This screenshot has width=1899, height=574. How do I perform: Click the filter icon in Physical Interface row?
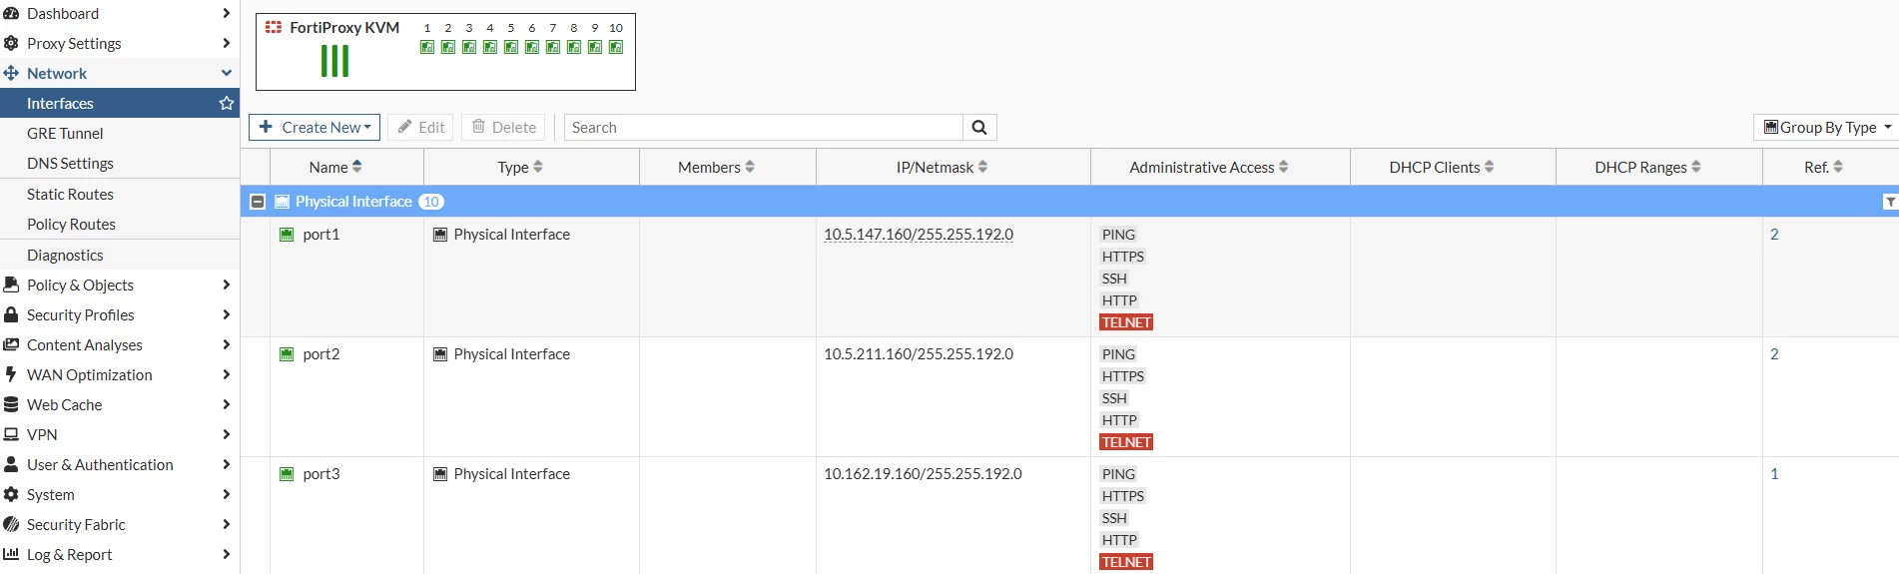pyautogui.click(x=1889, y=202)
